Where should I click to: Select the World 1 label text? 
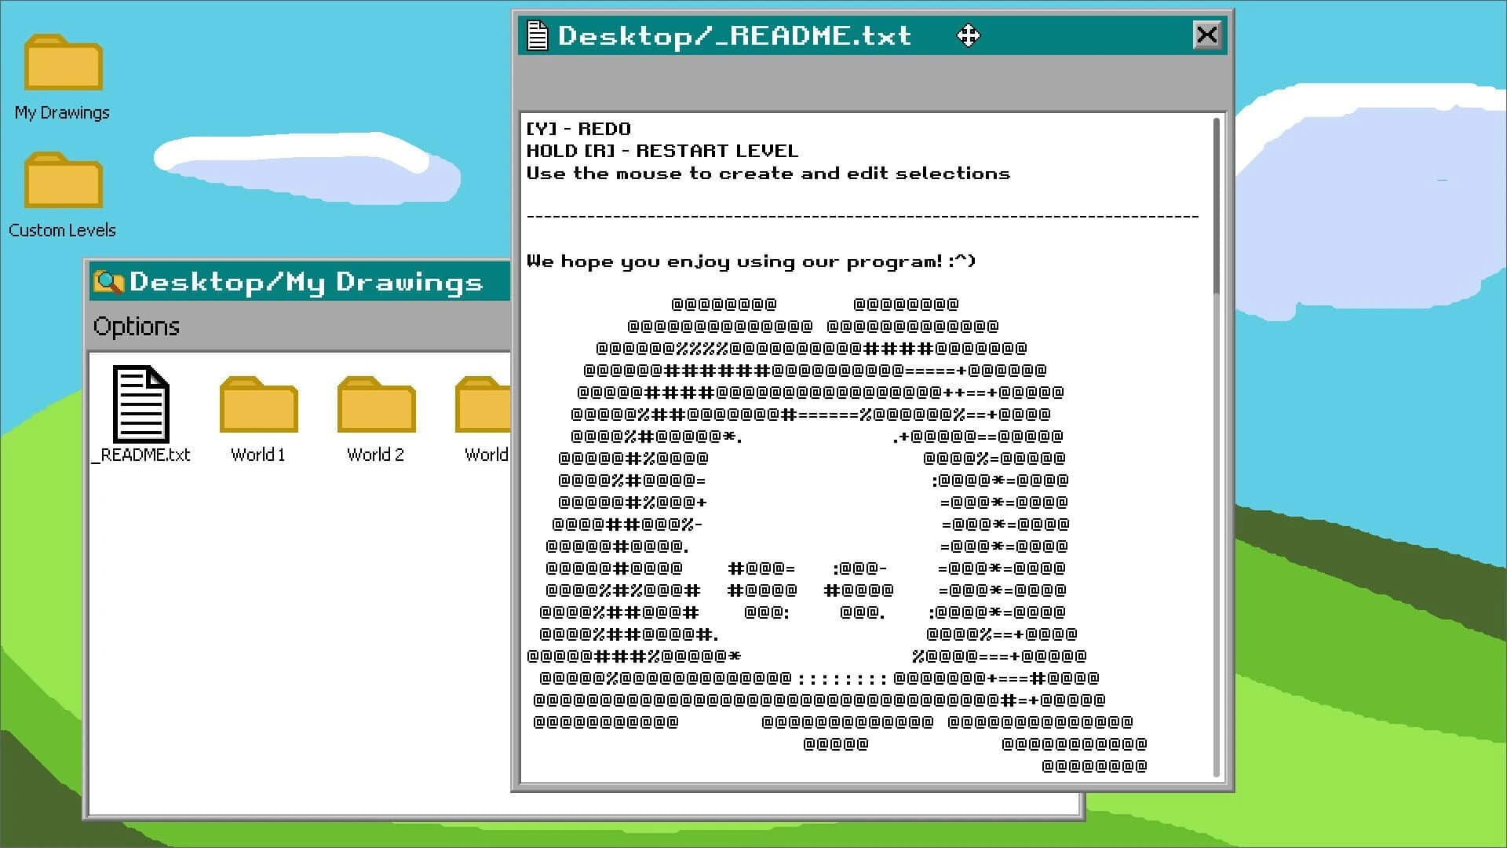(x=258, y=454)
